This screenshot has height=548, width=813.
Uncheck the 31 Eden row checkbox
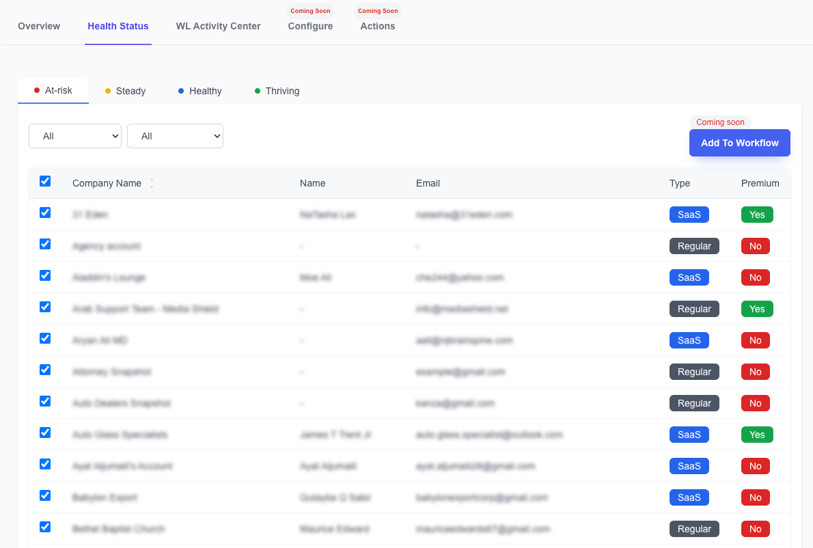[x=45, y=213]
